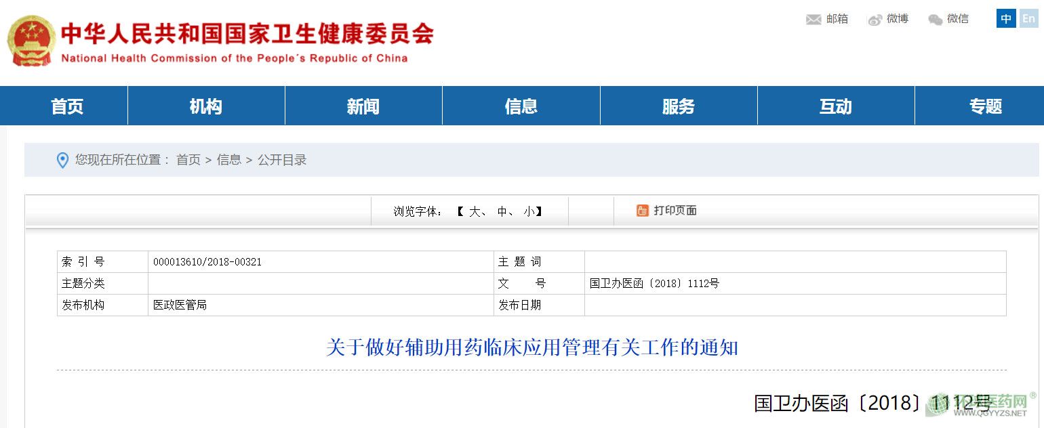1044x428 pixels.
Task: Open the 机构 navigation menu
Action: tap(206, 106)
